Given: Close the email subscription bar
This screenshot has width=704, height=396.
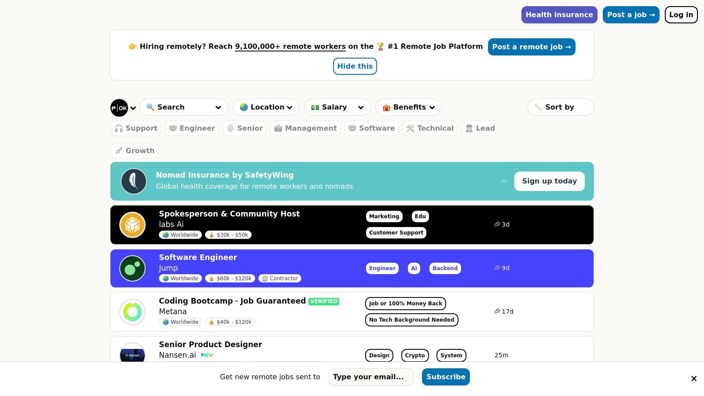Looking at the screenshot, I should point(694,378).
